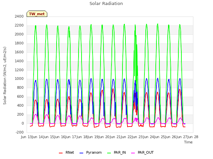Click the Jun 17 x-axis tick label

pos(71,137)
